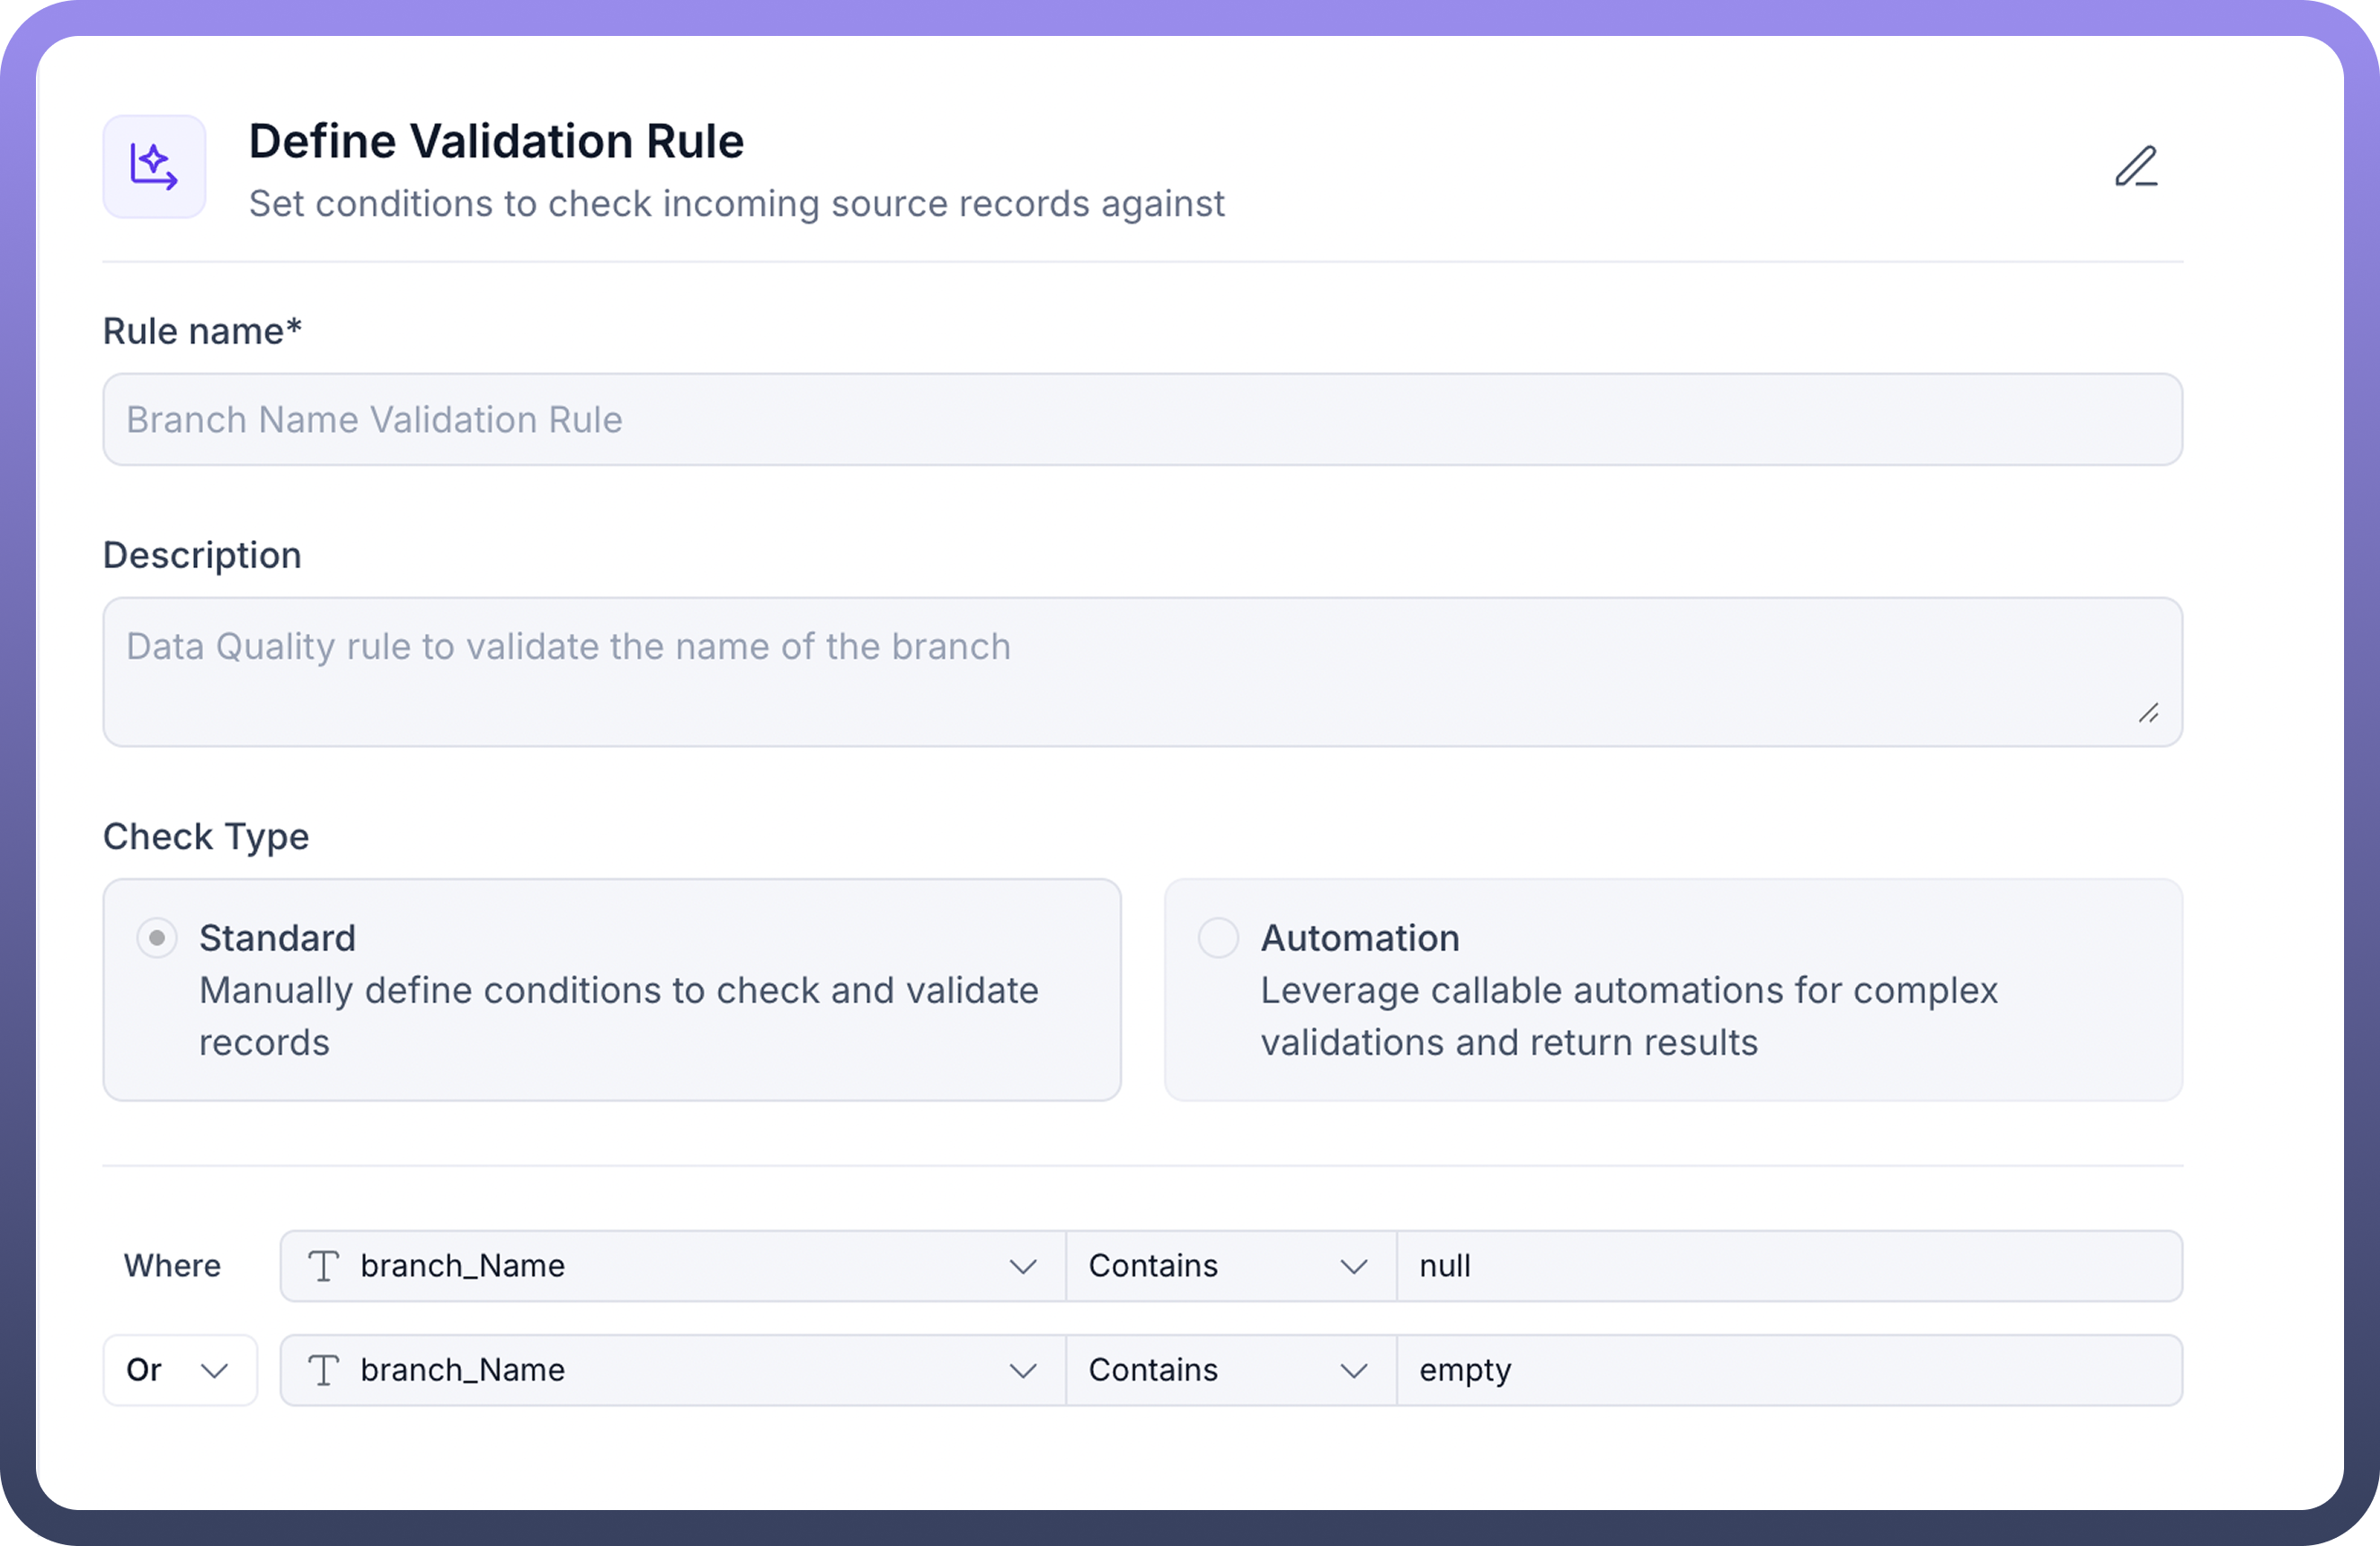Open the Or logical operator dropdown
2380x1546 pixels.
click(x=180, y=1370)
